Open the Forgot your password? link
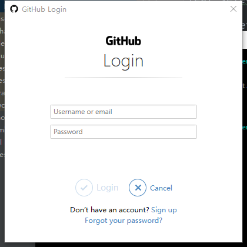Image resolution: width=247 pixels, height=247 pixels. pos(123,221)
